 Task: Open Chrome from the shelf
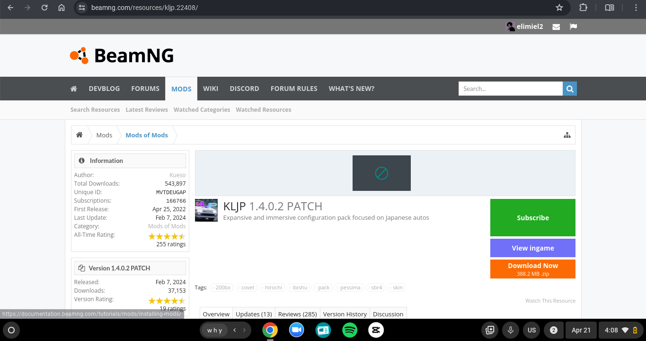[270, 330]
